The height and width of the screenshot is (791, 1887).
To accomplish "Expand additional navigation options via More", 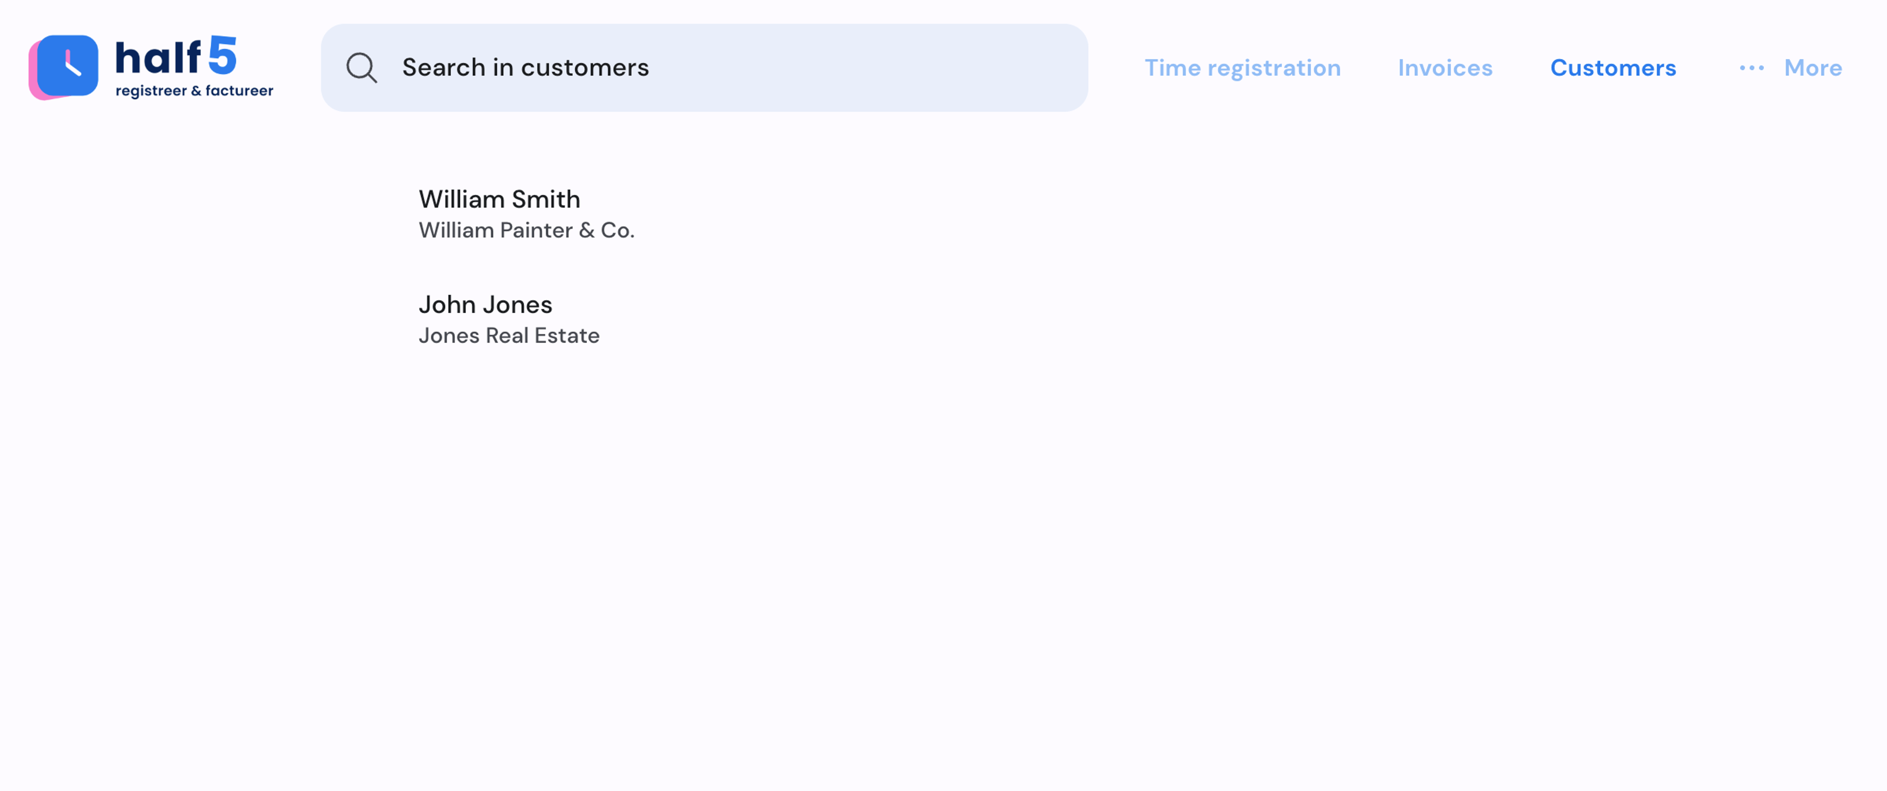I will (x=1813, y=67).
